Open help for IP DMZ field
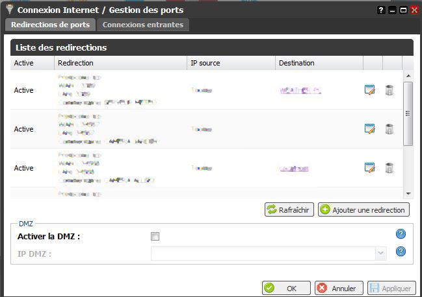The width and height of the screenshot is (422, 297). (x=401, y=252)
